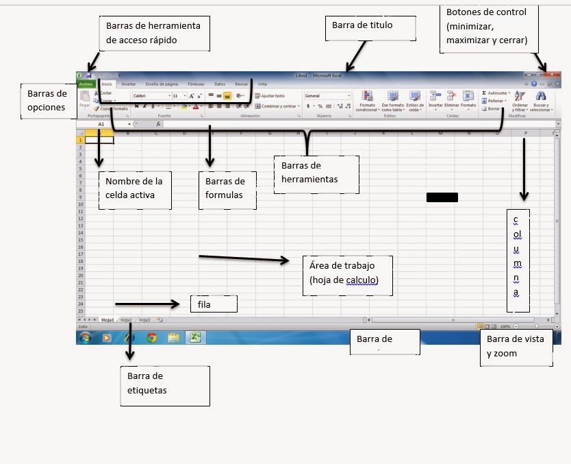
Task: Click the Eliminar cells icon
Action: (452, 96)
